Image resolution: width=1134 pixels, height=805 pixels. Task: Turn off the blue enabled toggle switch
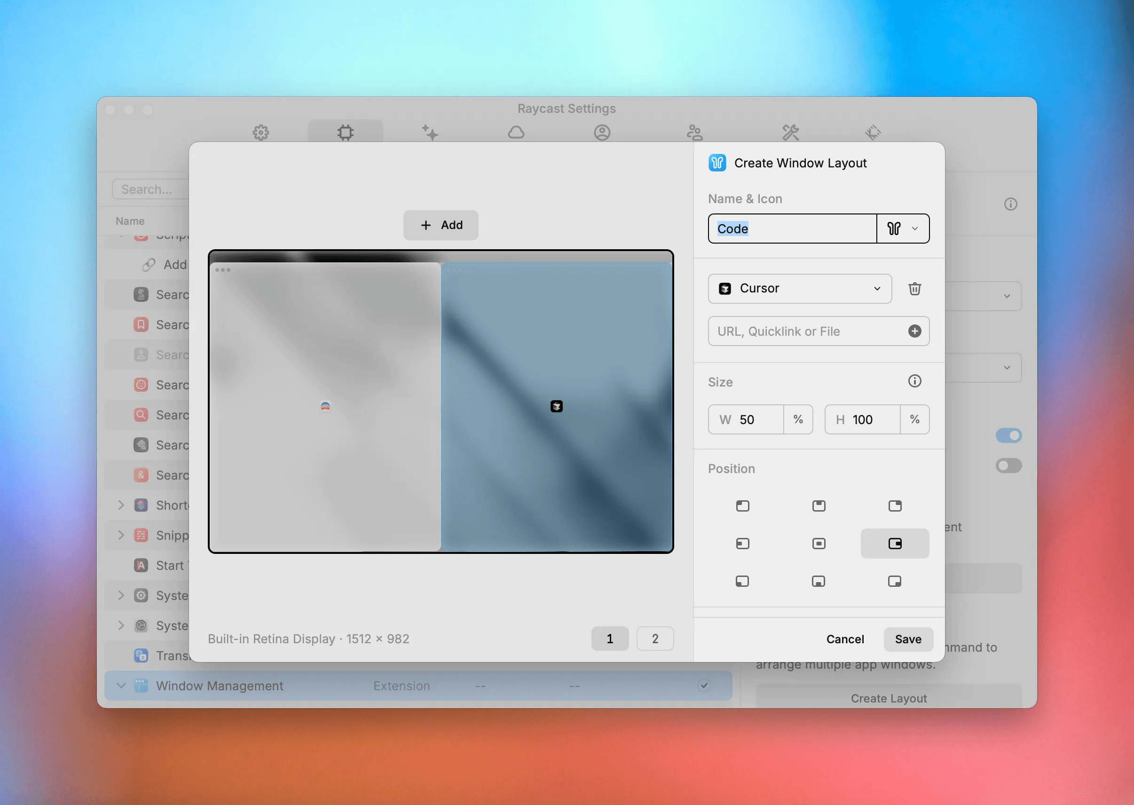tap(1008, 435)
